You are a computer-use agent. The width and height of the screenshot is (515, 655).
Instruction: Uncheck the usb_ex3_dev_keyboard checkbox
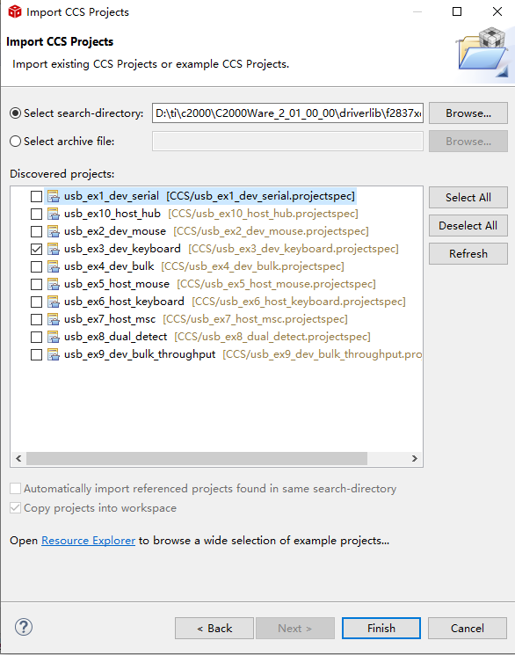click(x=36, y=249)
